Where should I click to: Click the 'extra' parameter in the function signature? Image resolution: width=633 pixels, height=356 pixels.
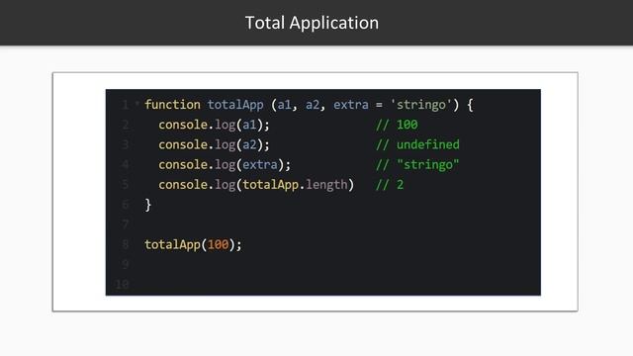tap(351, 105)
